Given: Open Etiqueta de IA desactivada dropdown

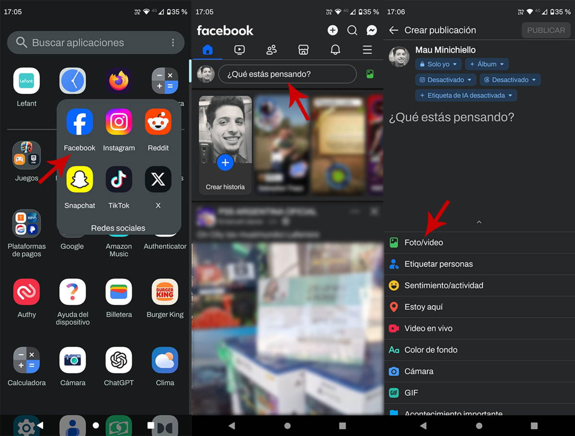Looking at the screenshot, I should 466,95.
